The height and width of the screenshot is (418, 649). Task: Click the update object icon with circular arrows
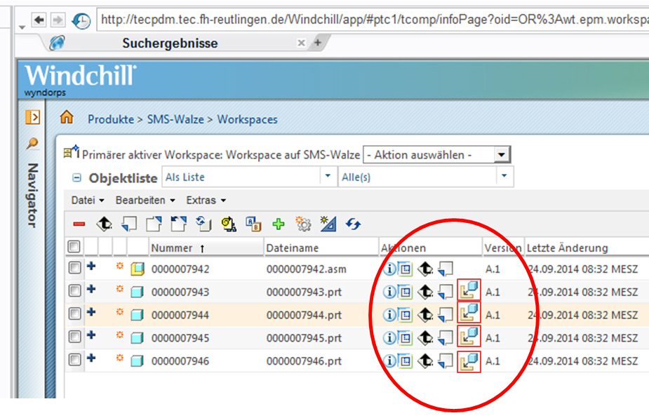click(x=203, y=224)
